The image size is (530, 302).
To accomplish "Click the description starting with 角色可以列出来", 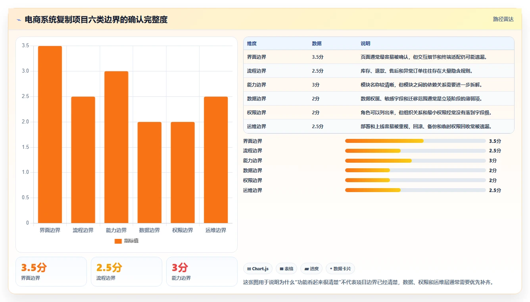I will pyautogui.click(x=426, y=113).
